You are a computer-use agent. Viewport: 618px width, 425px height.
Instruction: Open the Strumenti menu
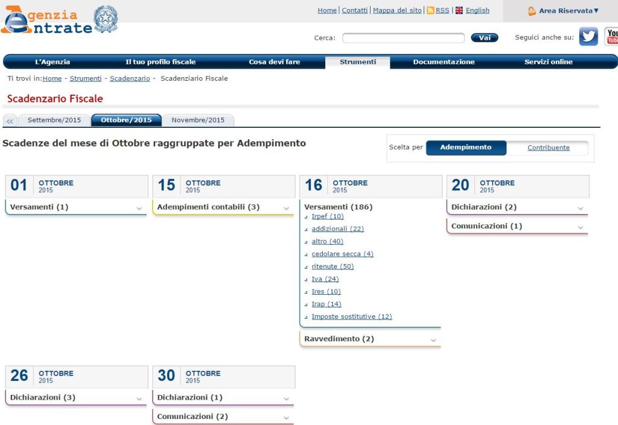coord(358,61)
